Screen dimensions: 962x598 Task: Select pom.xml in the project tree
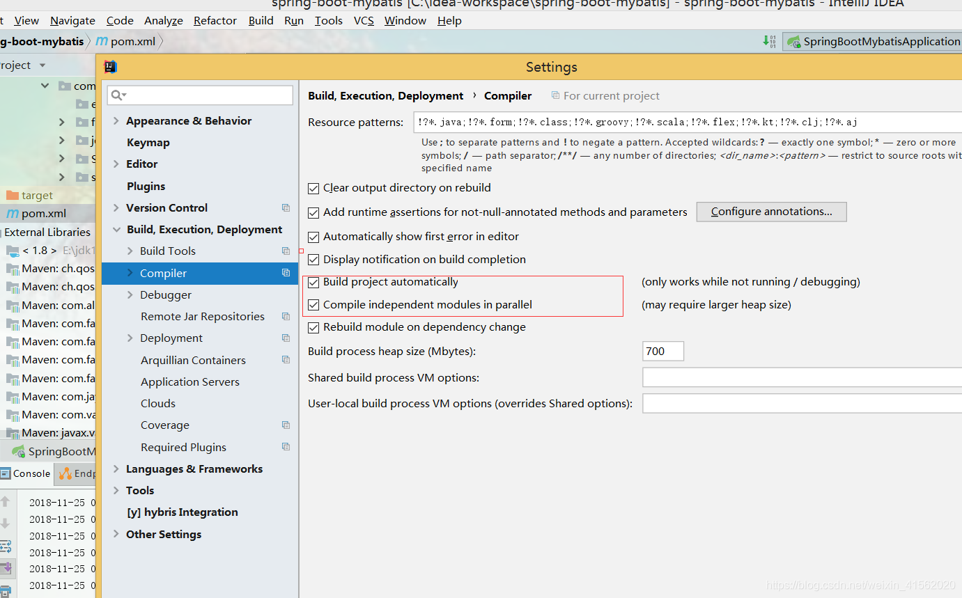pyautogui.click(x=44, y=214)
